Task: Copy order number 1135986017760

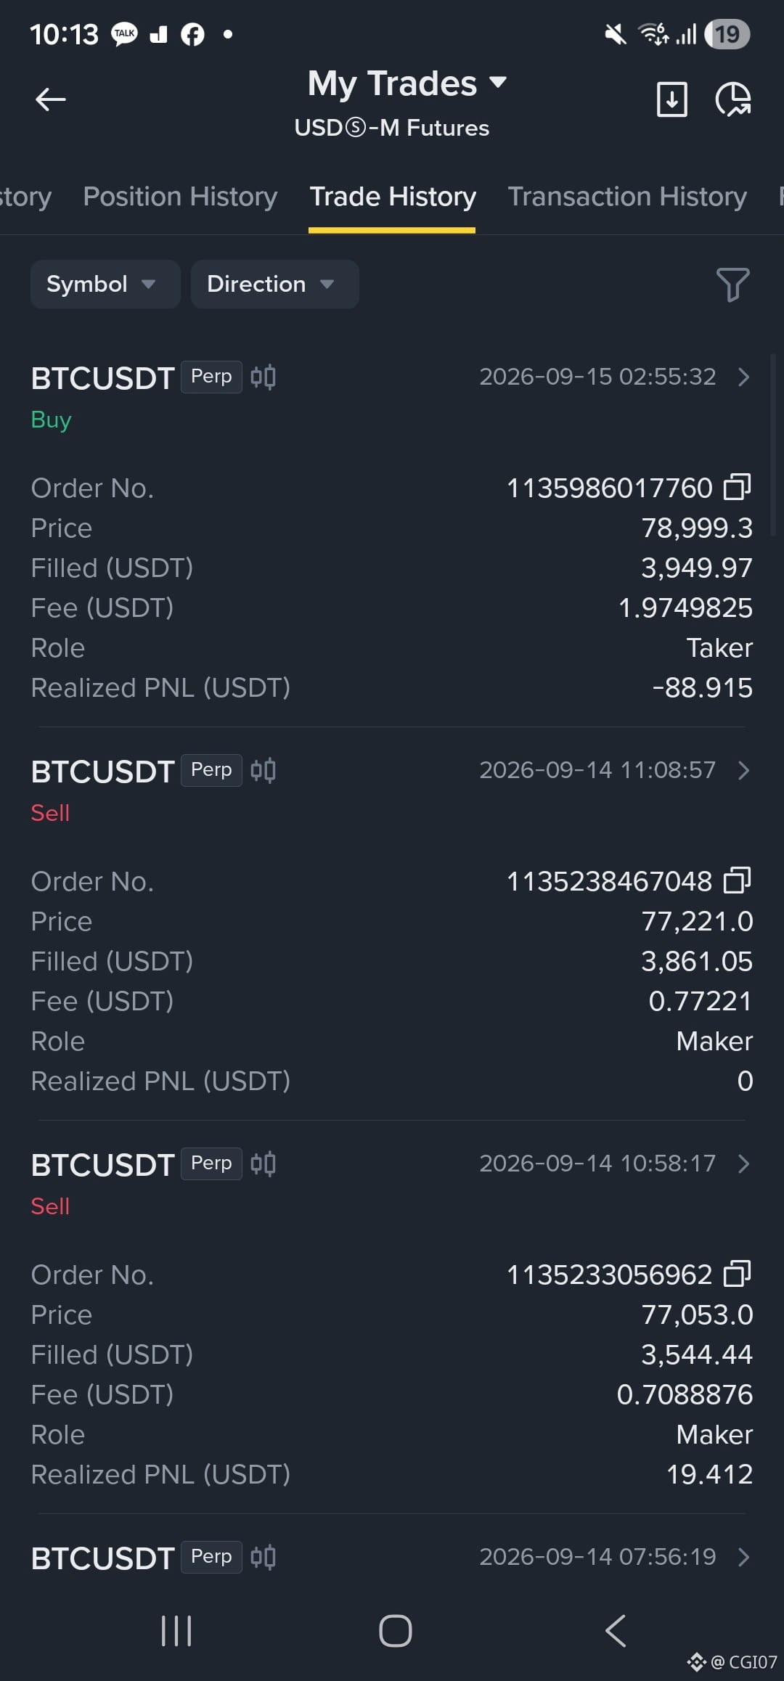Action: [738, 487]
